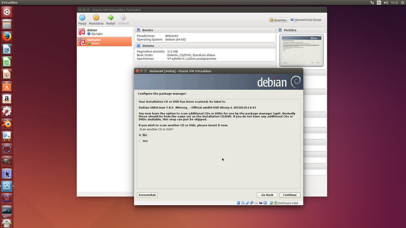This screenshot has width=406, height=228.
Task: Toggle the Išsamiau details view button
Action: pos(279,20)
